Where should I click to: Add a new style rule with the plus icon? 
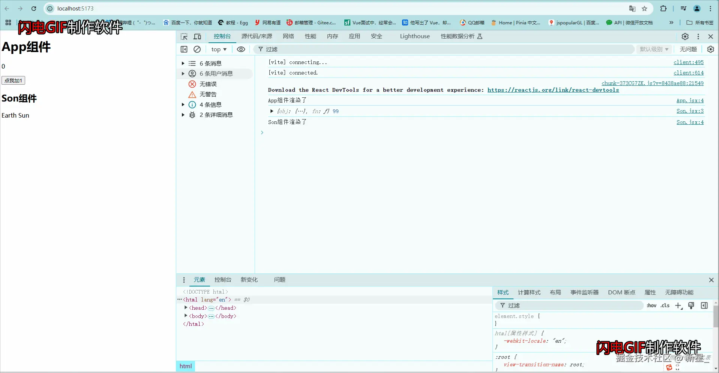click(x=678, y=306)
